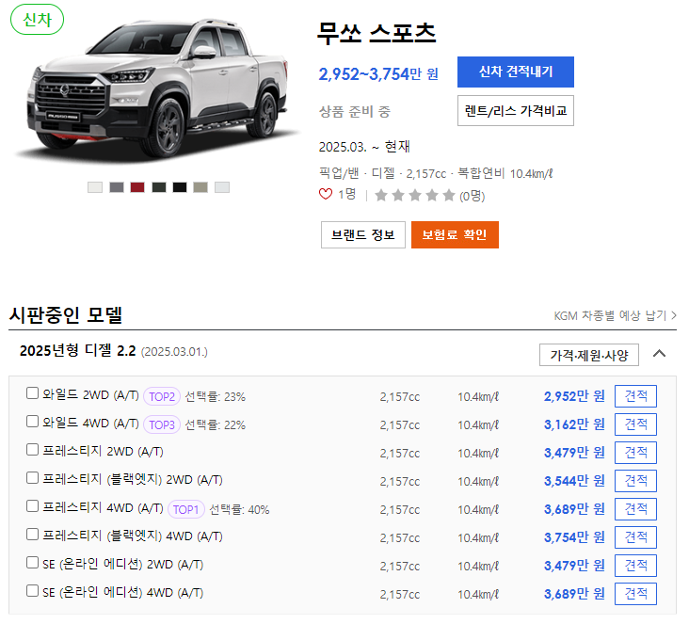
Task: Click the 무쏘 스포츠 title
Action: coord(377,33)
